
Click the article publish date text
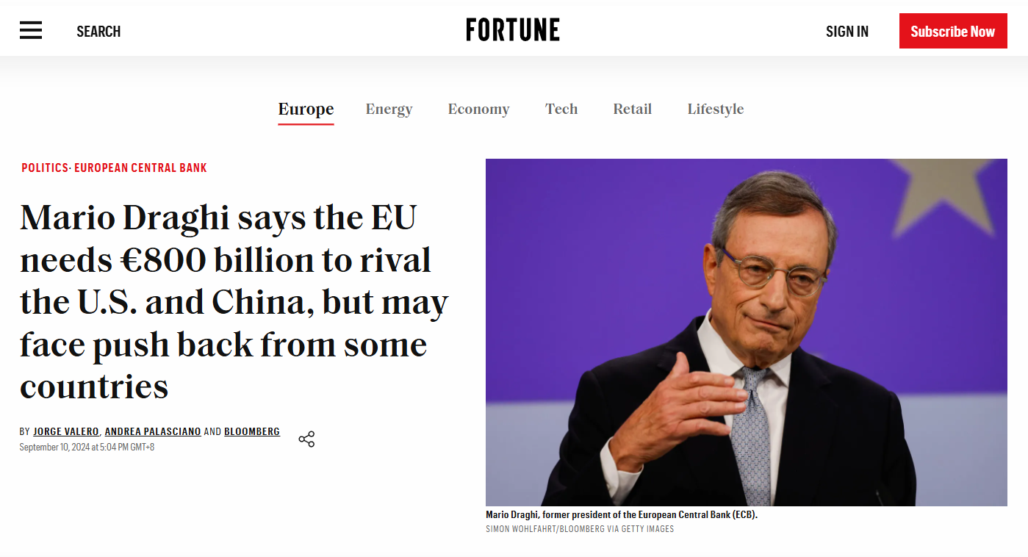(87, 448)
